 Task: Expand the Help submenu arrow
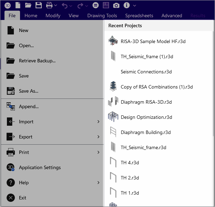(98, 183)
